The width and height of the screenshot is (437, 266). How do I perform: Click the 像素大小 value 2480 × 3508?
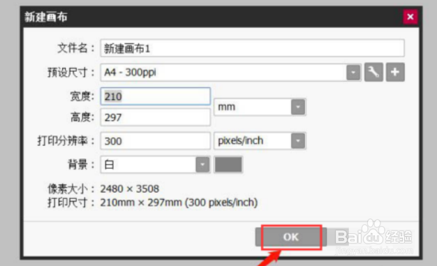click(x=130, y=189)
